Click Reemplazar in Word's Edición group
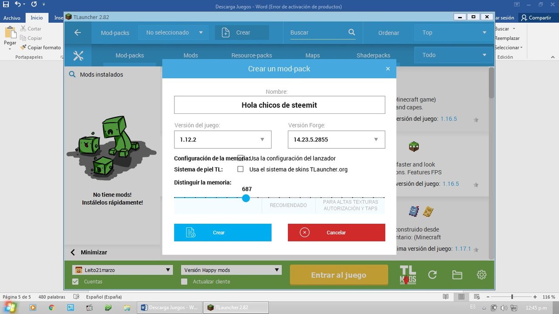 coord(507,38)
